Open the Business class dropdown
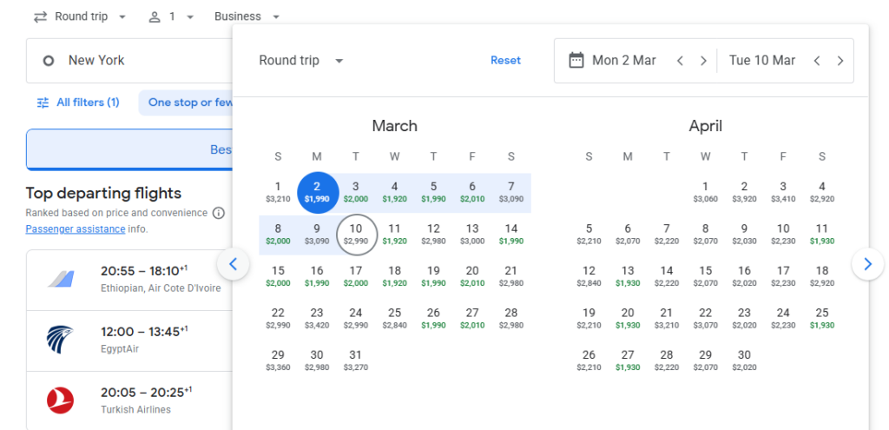The width and height of the screenshot is (889, 430). 247,17
